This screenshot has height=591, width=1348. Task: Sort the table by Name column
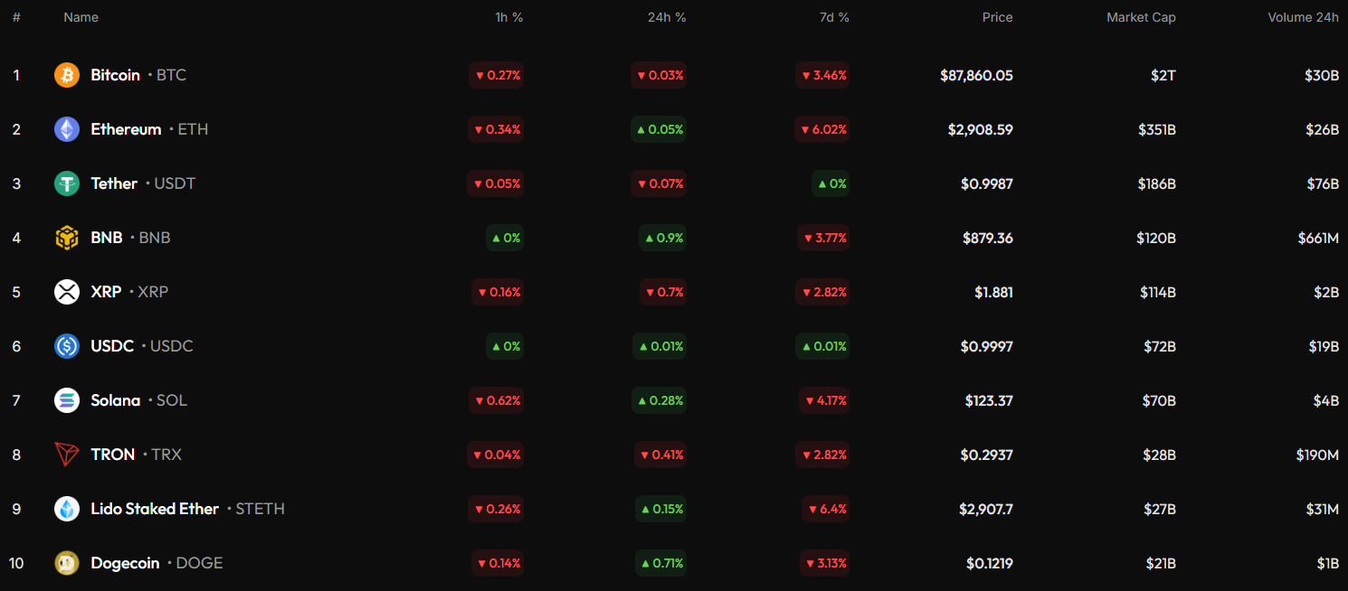pyautogui.click(x=81, y=17)
